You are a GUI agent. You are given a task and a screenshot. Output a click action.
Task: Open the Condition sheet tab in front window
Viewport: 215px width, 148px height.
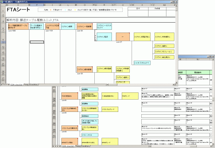34,85
